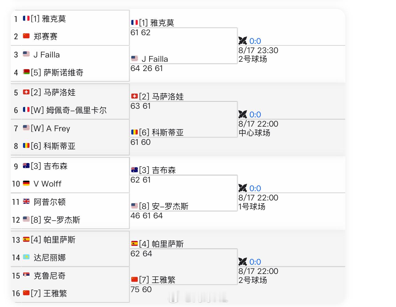Screen dimensions: 396x307
Task: Click the German flag beside V Wolff
Action: click(26, 183)
